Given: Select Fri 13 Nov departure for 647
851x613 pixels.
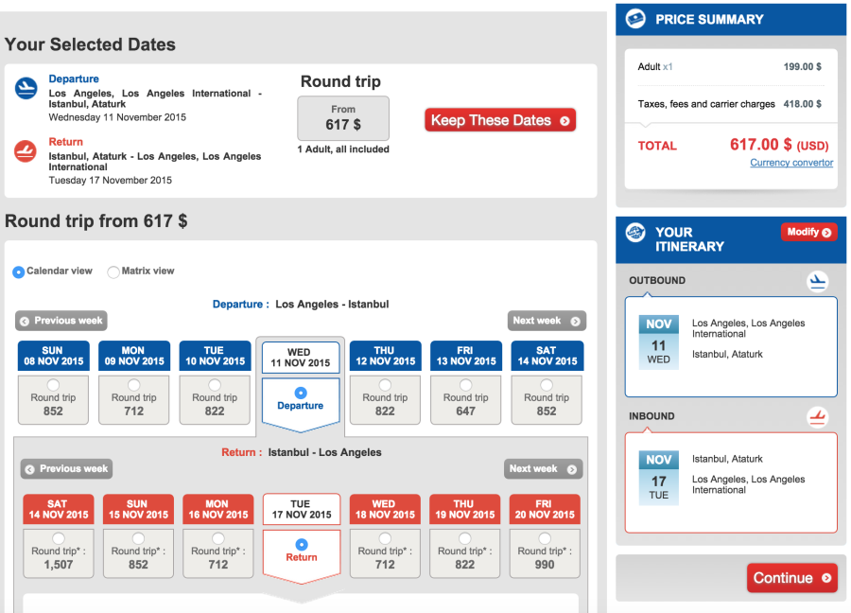Looking at the screenshot, I should pos(465,385).
